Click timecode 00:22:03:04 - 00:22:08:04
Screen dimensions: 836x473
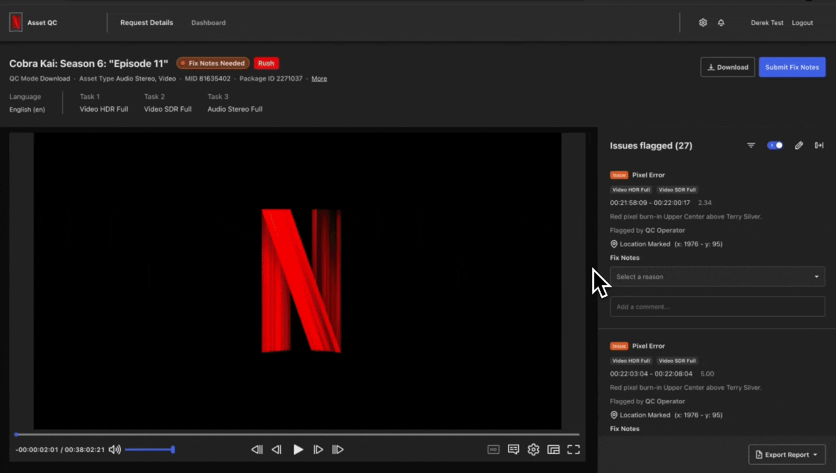coord(651,374)
